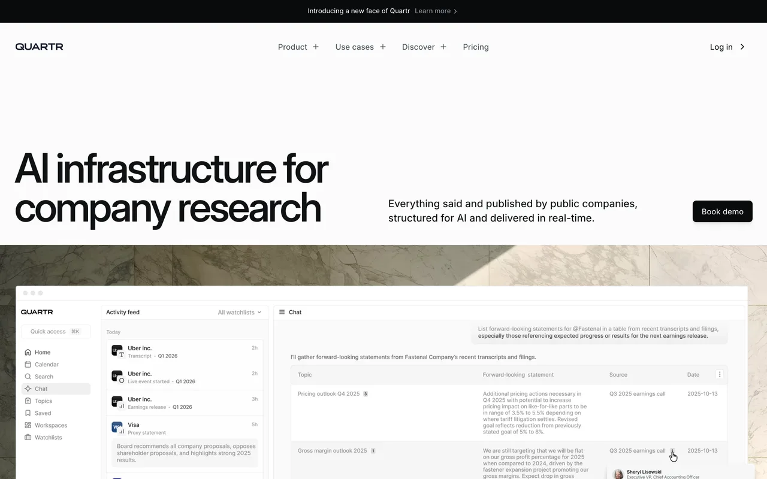Open the Visa Proxy statement item
Viewport: 767px width, 479px height.
pos(185,444)
